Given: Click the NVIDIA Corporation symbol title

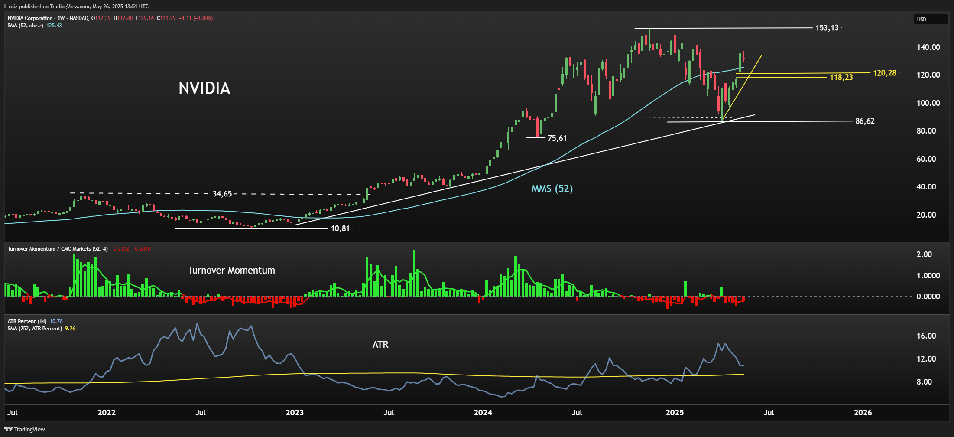Looking at the screenshot, I should pos(30,18).
